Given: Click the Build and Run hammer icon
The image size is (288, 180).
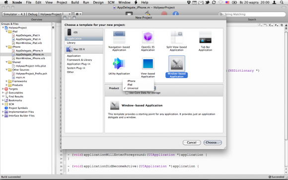Looking at the screenshot, I should [x=147, y=13].
